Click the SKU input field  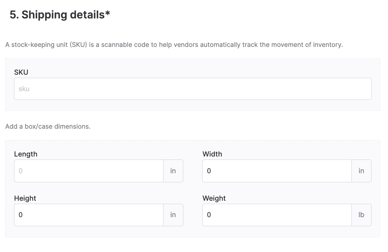(193, 89)
